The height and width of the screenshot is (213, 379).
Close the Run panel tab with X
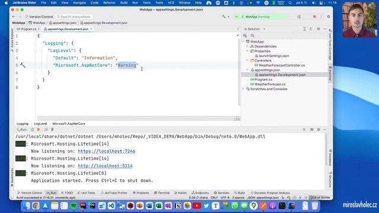[x=304, y=130]
